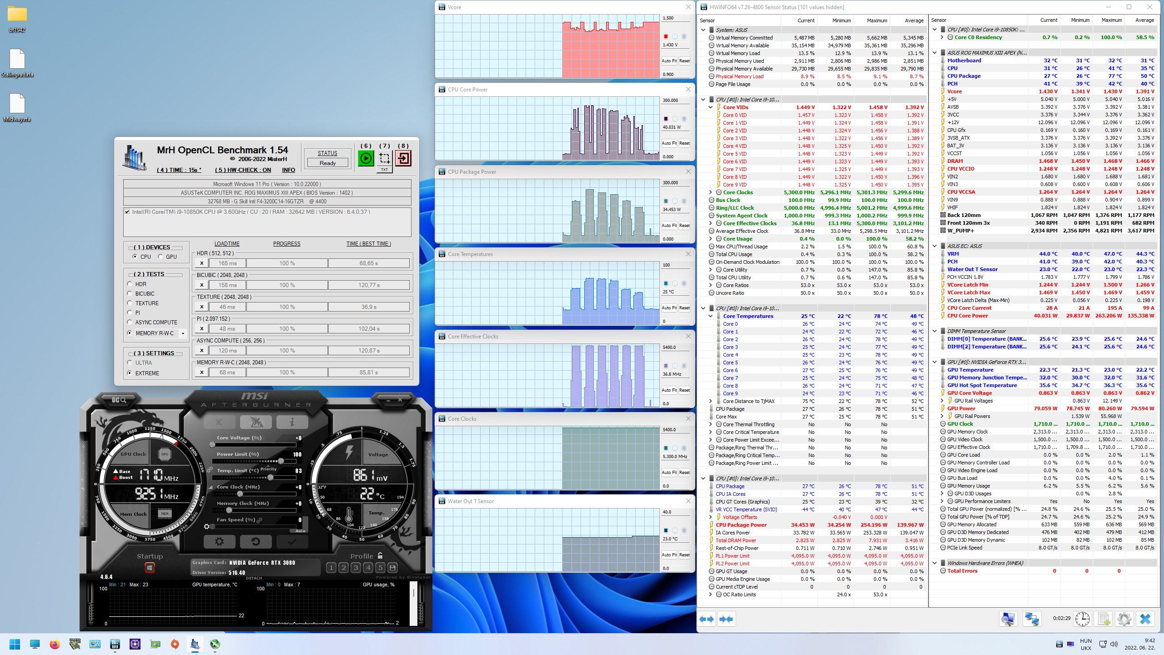Click Afterburner reset settings button
The width and height of the screenshot is (1164, 655).
(x=256, y=542)
